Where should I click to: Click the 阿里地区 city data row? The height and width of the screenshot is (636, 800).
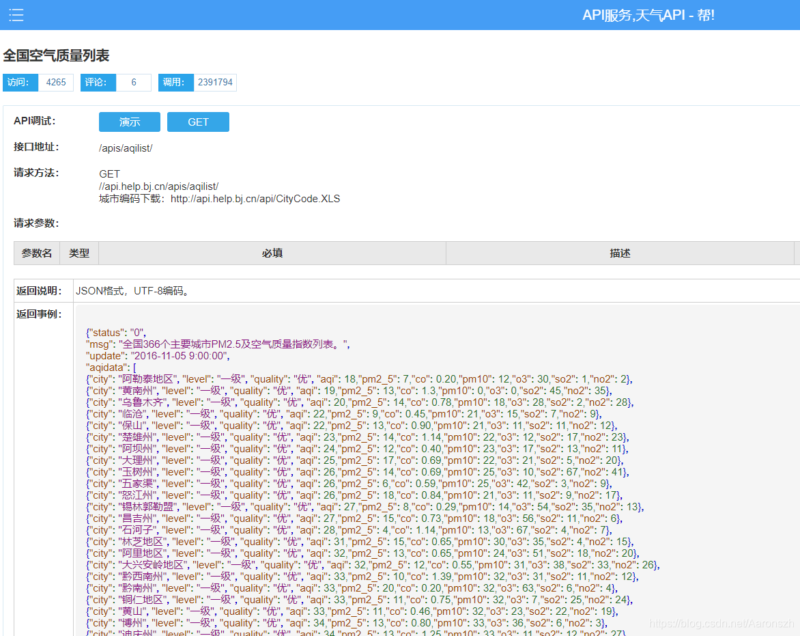click(x=362, y=553)
